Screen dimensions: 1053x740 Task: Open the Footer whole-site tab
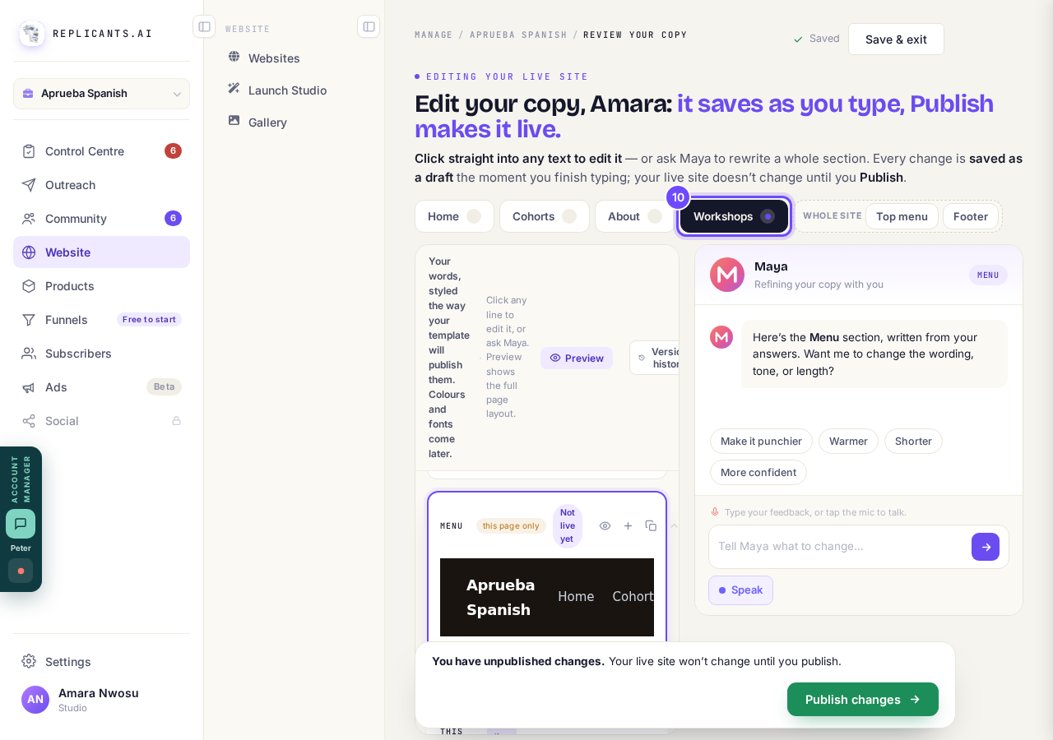coord(971,216)
